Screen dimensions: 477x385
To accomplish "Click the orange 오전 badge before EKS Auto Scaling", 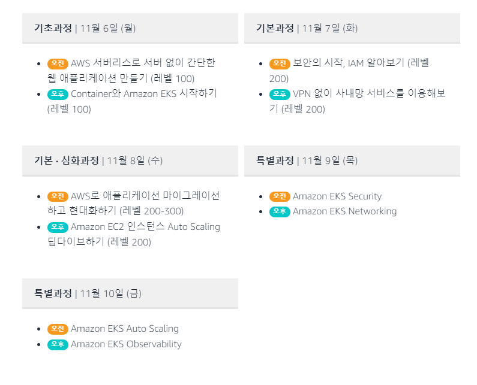I will 58,329.
